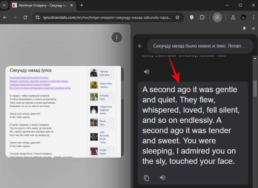This screenshot has height=188, width=258.
Task: Open the tab search chevron
Action: point(4,5)
